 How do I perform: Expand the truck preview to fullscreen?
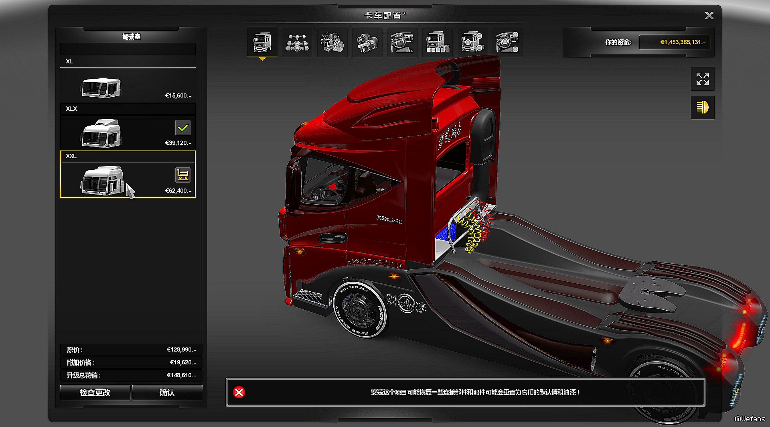(x=703, y=79)
